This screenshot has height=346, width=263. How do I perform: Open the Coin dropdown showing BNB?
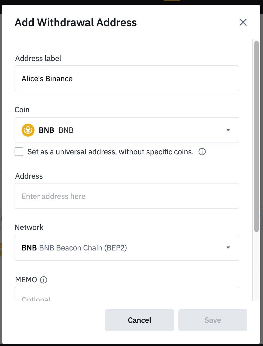[x=127, y=130]
